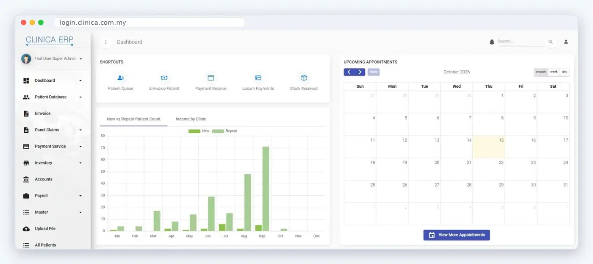This screenshot has height=264, width=593.
Task: Click the notification bell icon
Action: pyautogui.click(x=492, y=42)
